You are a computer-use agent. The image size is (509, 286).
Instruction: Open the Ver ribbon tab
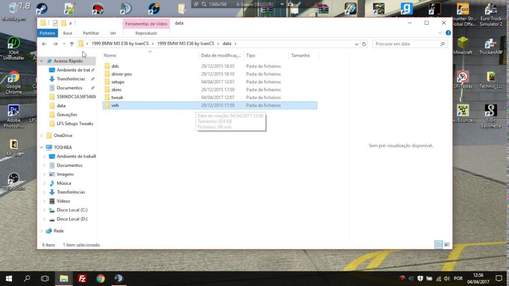(113, 33)
